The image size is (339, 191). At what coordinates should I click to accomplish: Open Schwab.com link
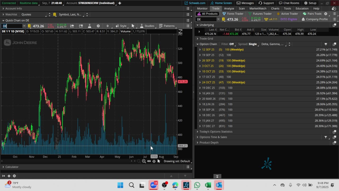click(x=195, y=3)
